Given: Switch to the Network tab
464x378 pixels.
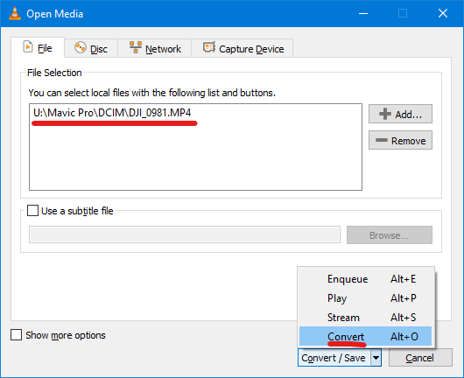Looking at the screenshot, I should [155, 48].
